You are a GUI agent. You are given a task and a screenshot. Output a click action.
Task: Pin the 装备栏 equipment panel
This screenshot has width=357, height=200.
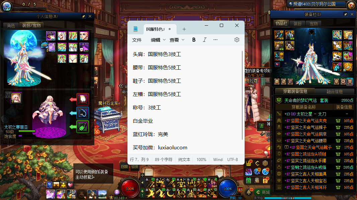345,15
